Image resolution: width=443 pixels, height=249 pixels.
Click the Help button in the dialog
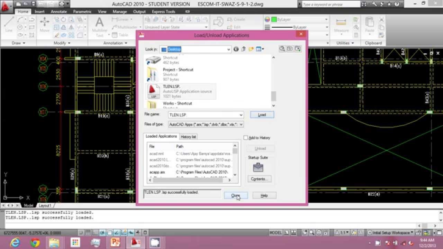click(x=264, y=196)
